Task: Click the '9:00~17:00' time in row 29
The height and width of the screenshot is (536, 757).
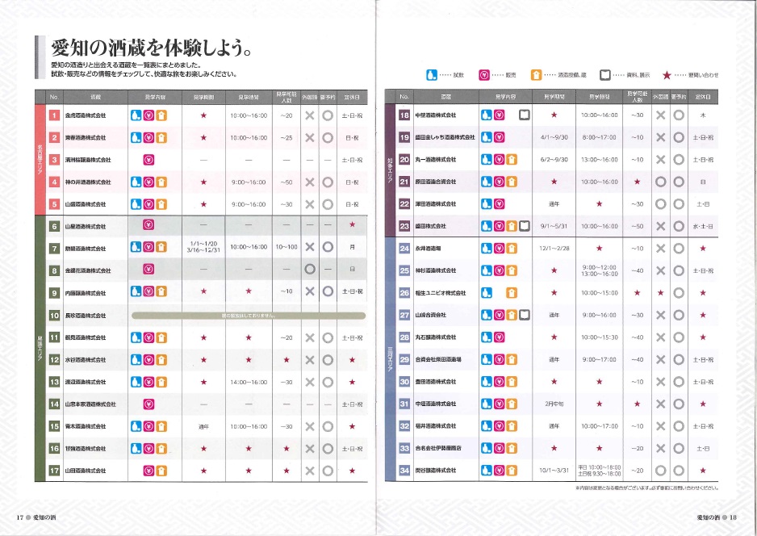Action: [599, 359]
